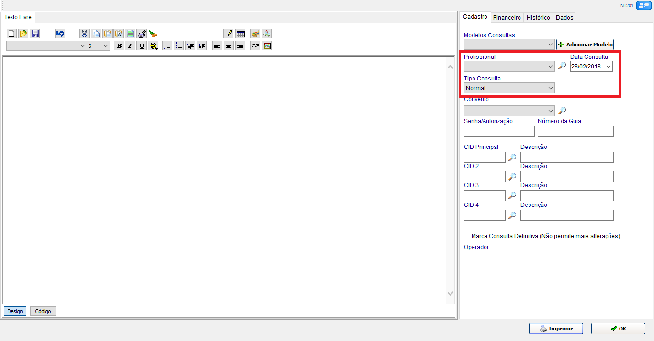Search for a professional with the magnifier icon

tap(562, 66)
